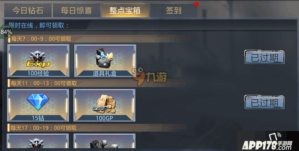299x151 pixels.
Task: Click the blue diamond icon for 15钻
Action: click(x=38, y=101)
